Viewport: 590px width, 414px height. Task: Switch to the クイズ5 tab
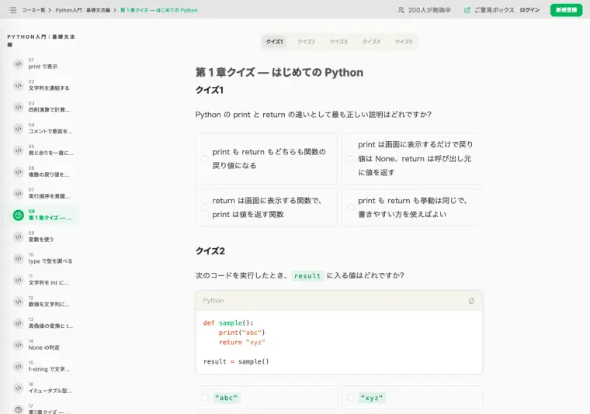[x=404, y=42]
